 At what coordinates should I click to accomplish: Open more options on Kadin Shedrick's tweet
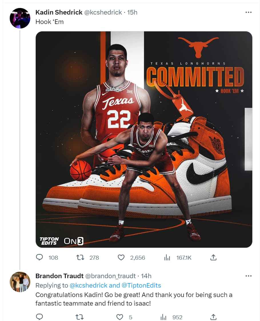(x=249, y=12)
